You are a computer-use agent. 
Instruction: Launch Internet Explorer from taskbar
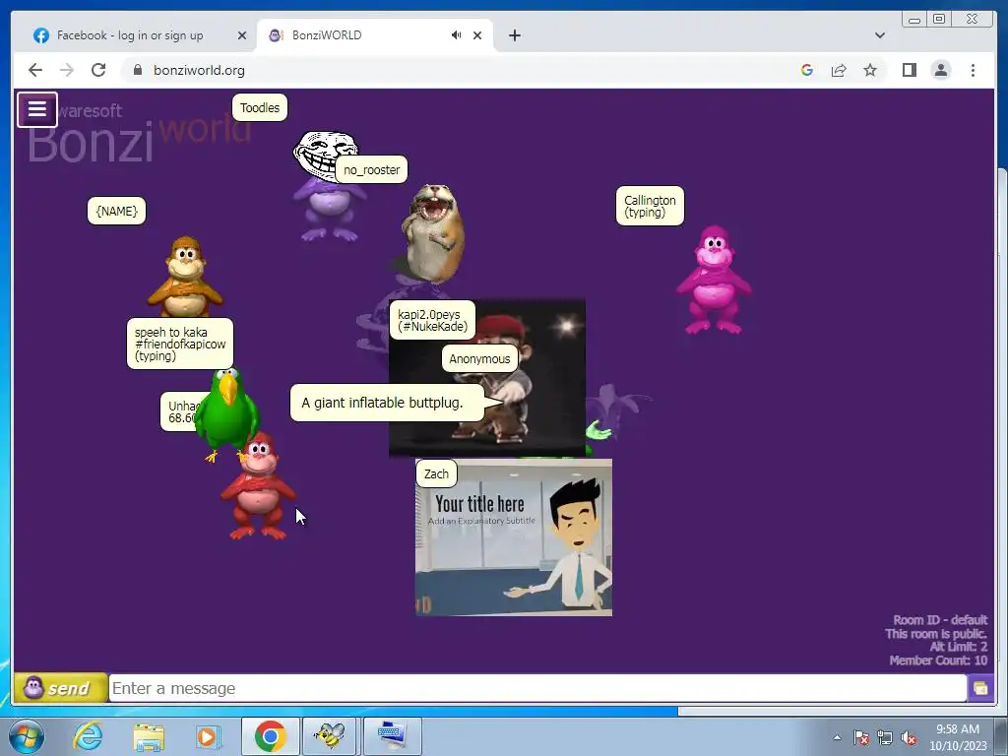pyautogui.click(x=88, y=736)
